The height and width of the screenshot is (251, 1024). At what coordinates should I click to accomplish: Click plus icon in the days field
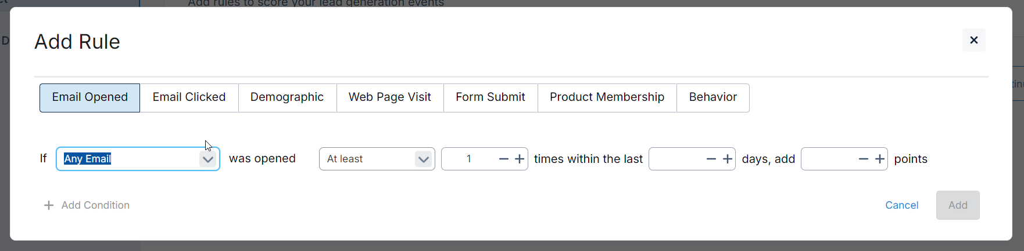pyautogui.click(x=728, y=159)
